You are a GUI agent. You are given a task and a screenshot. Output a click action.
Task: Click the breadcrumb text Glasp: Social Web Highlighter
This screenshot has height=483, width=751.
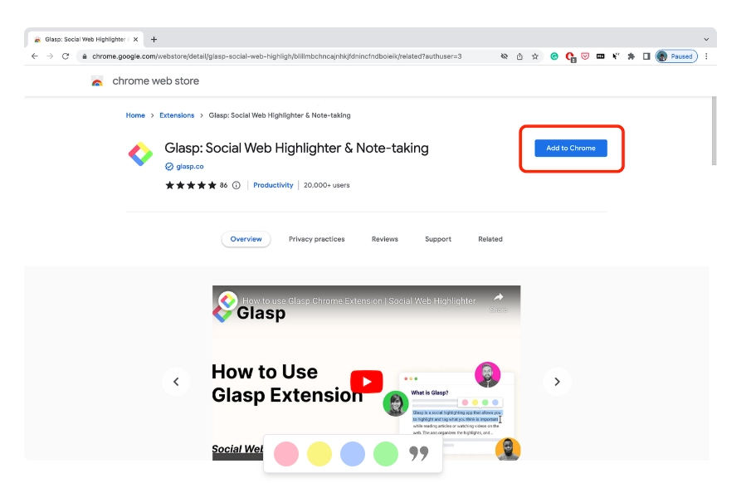280,115
